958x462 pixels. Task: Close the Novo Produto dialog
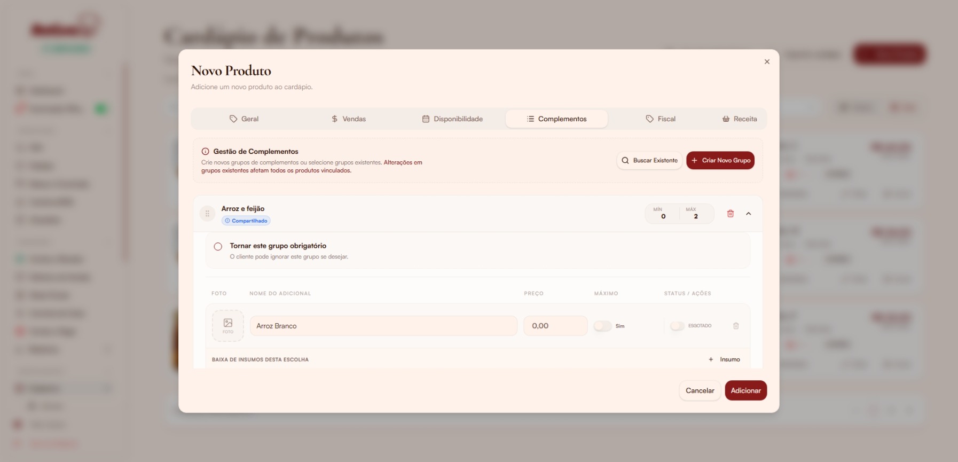767,62
